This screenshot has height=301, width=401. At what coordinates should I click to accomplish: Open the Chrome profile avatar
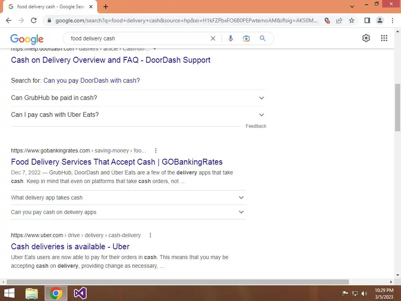click(380, 20)
